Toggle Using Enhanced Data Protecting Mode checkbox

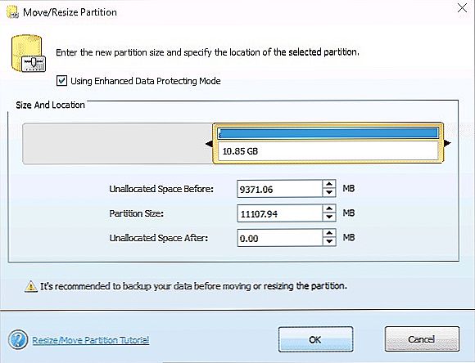coord(61,81)
